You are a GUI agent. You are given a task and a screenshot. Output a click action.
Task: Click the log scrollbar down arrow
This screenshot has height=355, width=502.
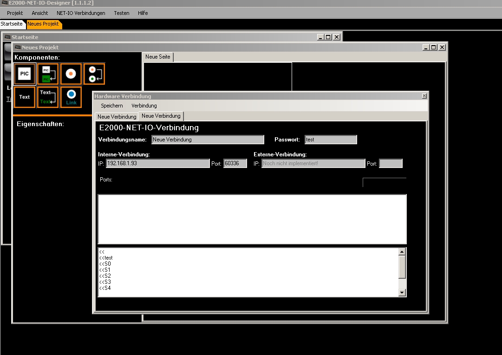402,292
